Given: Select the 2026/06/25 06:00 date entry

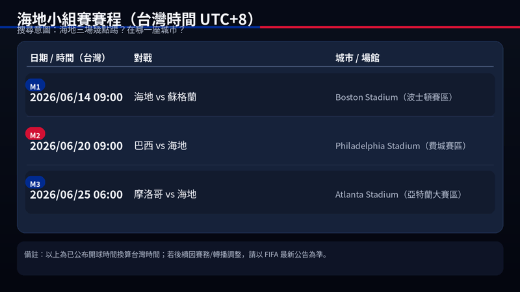Looking at the screenshot, I should (x=76, y=194).
